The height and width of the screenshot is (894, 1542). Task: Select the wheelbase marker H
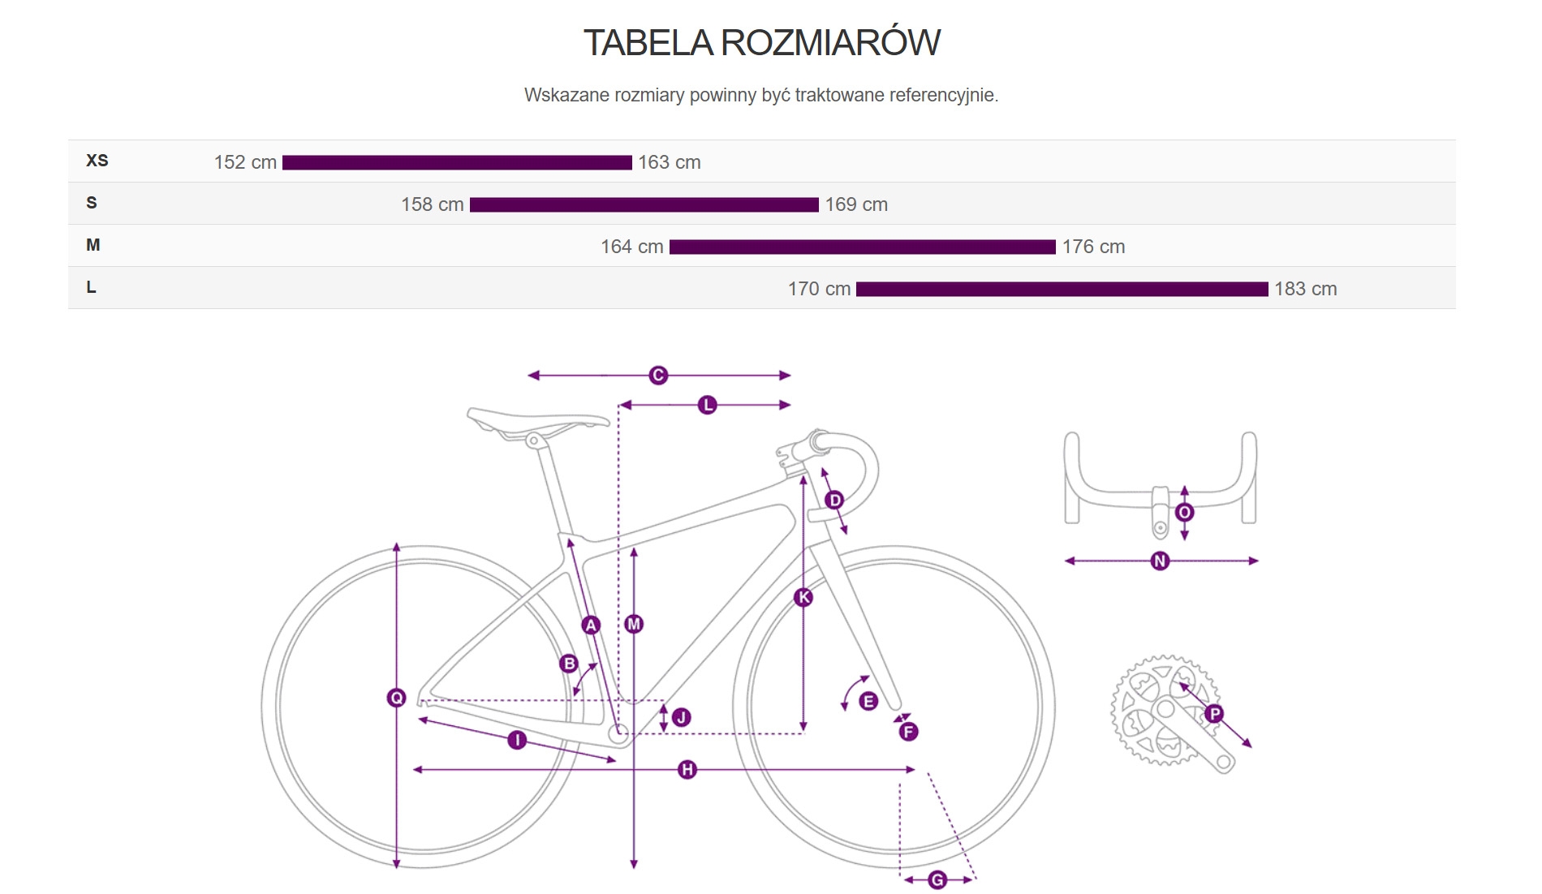click(x=687, y=769)
